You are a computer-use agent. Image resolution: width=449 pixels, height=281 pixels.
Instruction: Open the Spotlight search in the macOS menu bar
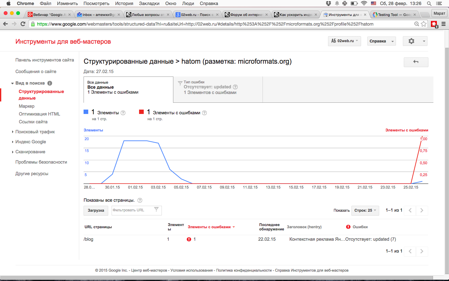click(429, 3)
